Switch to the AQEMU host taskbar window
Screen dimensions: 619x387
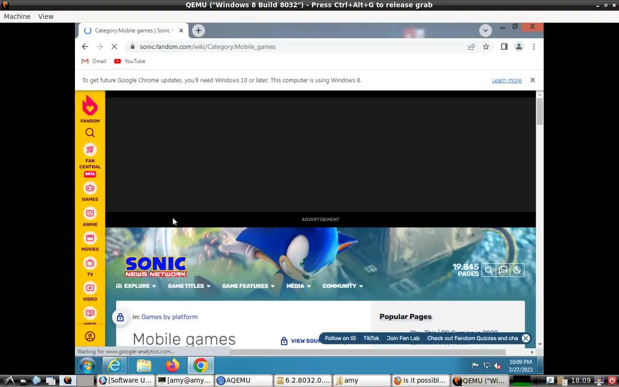(244, 381)
